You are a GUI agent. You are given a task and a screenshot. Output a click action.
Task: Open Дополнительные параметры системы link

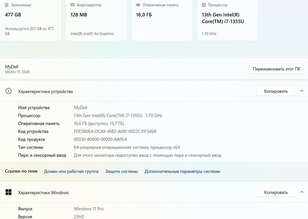pos(182,171)
